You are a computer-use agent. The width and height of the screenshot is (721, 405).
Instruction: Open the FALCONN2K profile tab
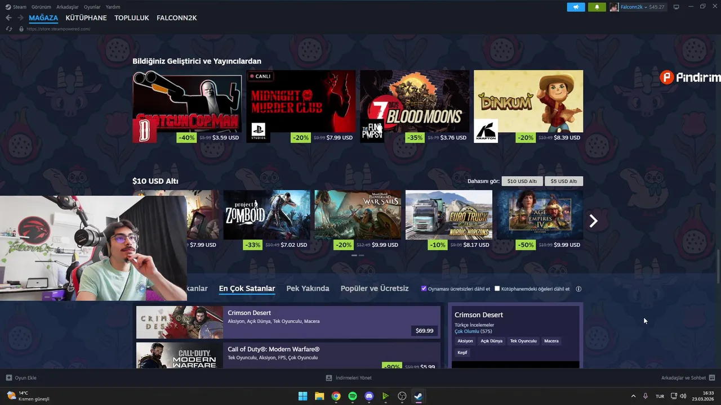point(177,18)
